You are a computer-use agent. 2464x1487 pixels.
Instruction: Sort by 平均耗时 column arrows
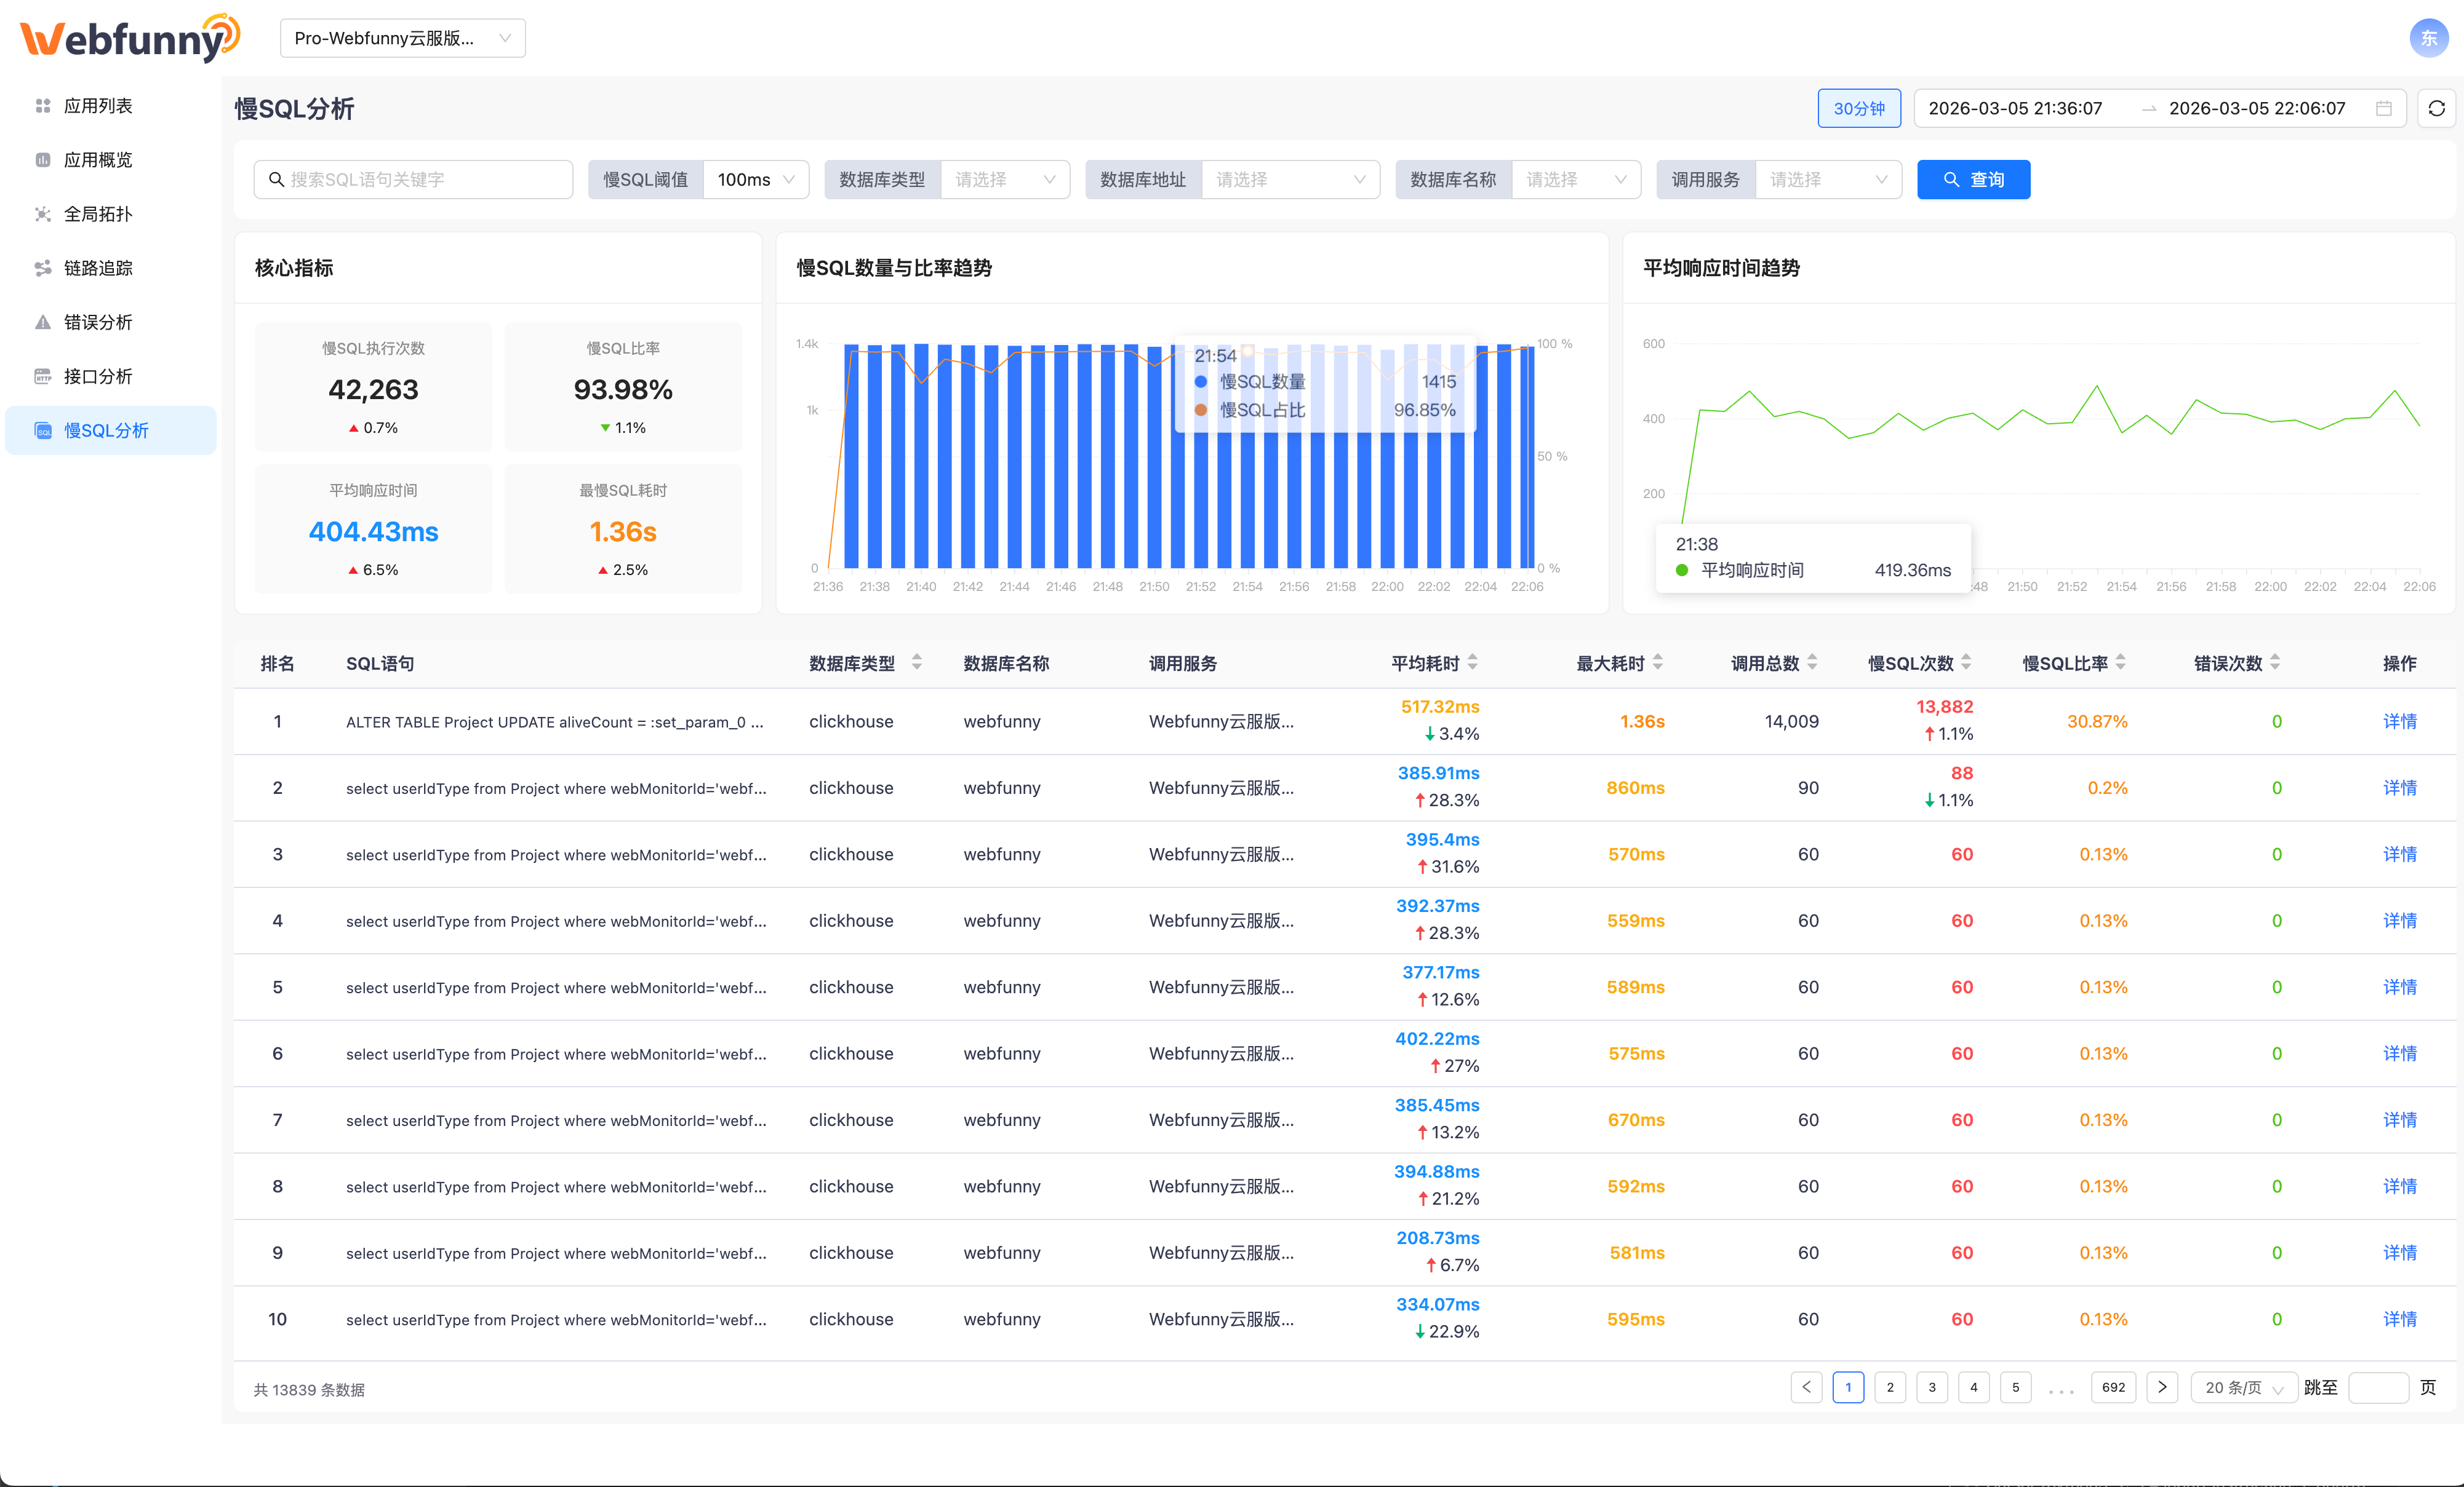[1472, 662]
